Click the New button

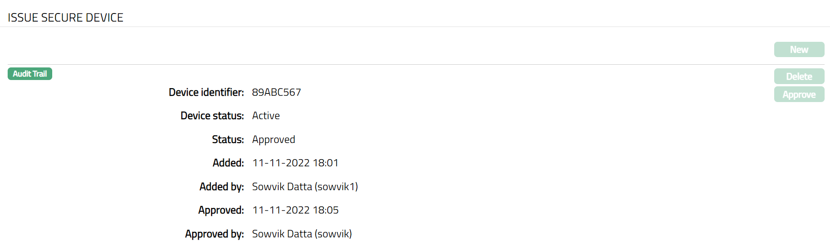point(799,49)
